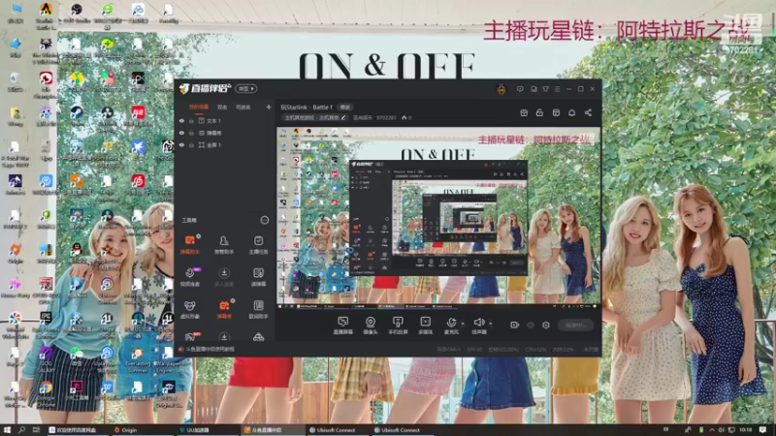Open the Windows Start menu
776x436 pixels.
click(x=7, y=429)
